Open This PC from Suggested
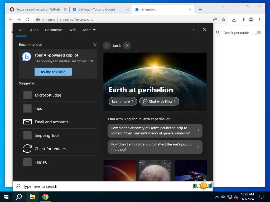This screenshot has width=270, height=202. (x=58, y=162)
